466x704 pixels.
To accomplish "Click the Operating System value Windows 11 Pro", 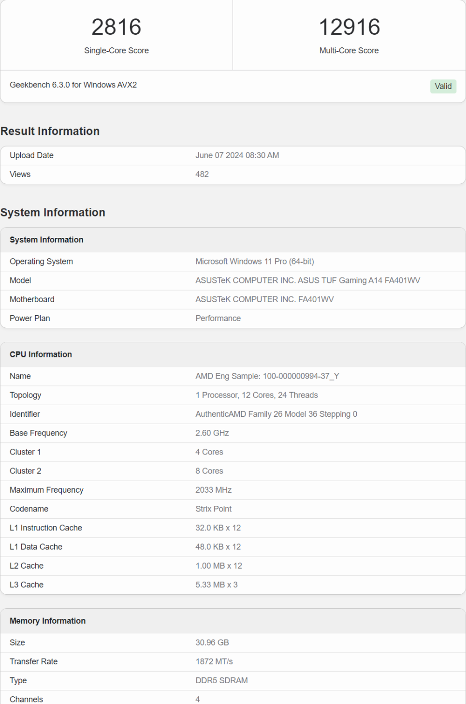I will tap(254, 262).
